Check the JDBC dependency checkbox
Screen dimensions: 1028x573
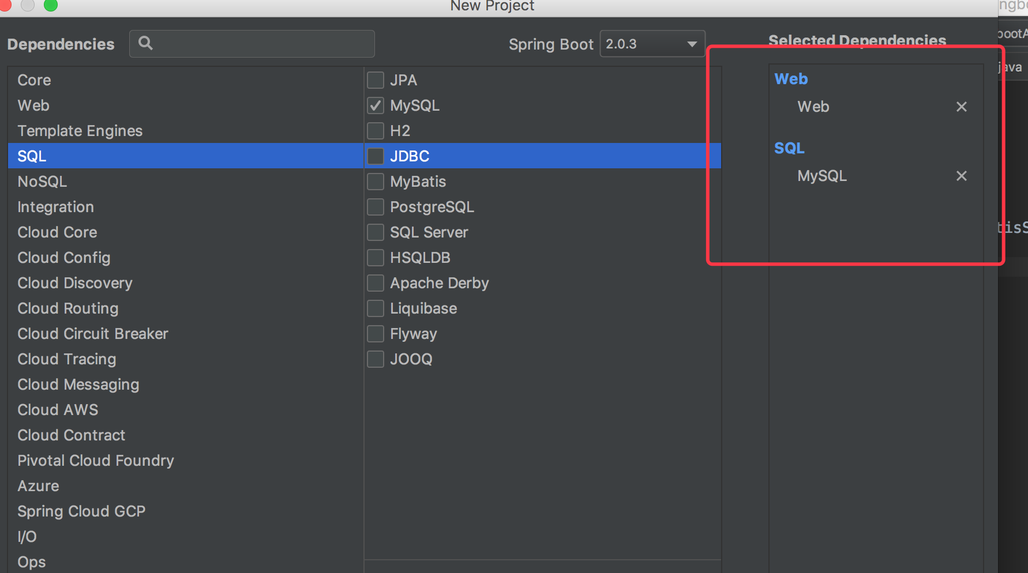coord(376,156)
